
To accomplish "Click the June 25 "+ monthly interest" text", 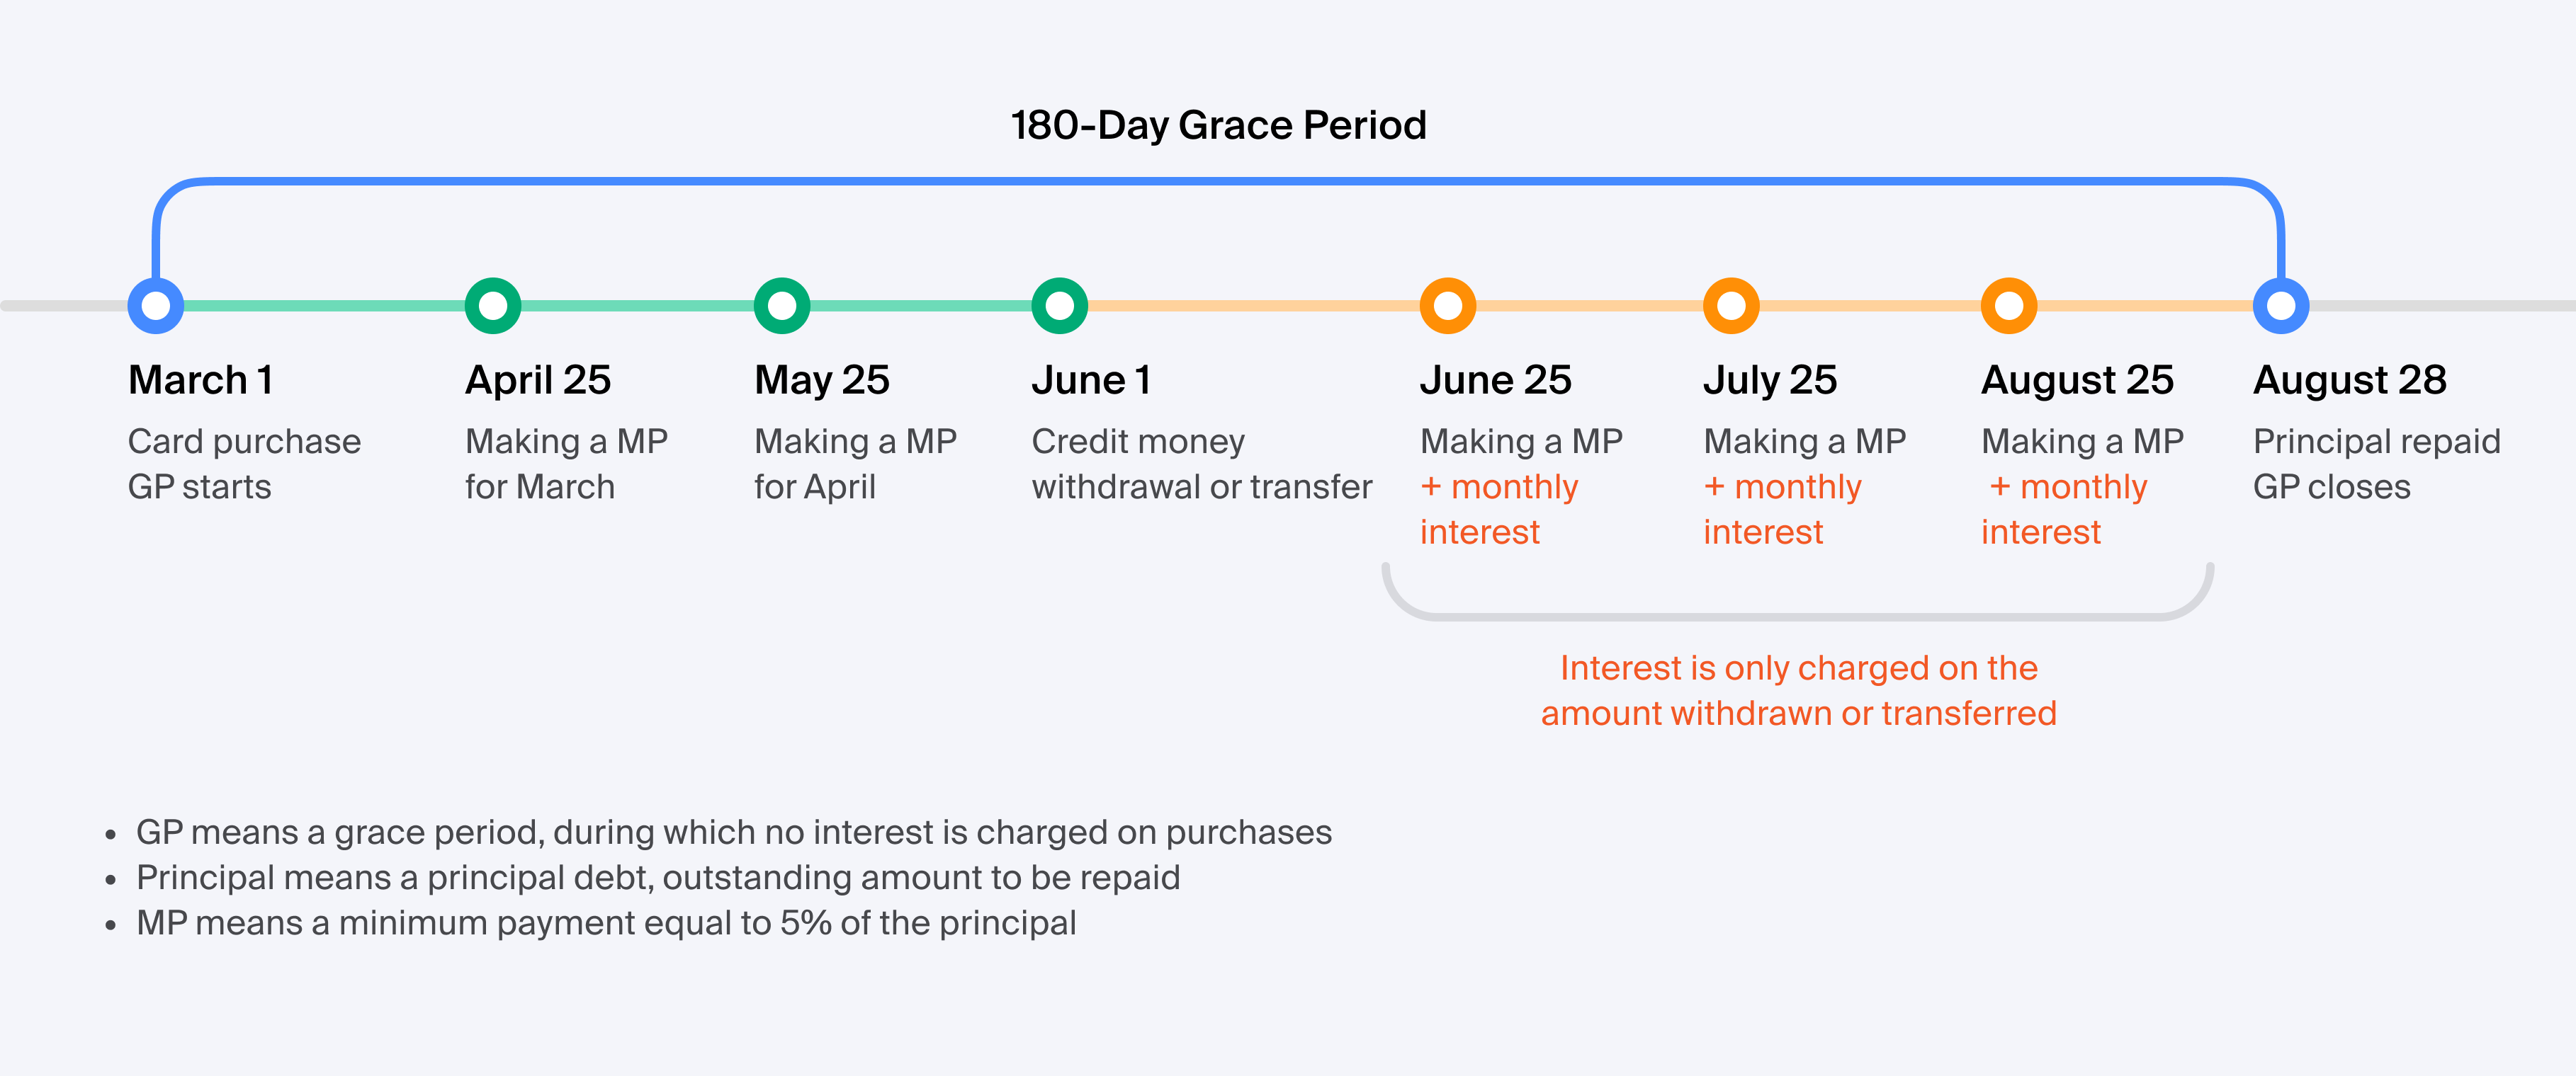I will point(1499,510).
